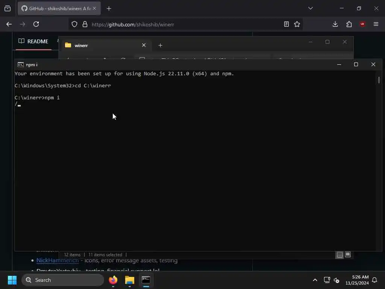
Task: Open Firefox application hamburger menu
Action: 376,24
